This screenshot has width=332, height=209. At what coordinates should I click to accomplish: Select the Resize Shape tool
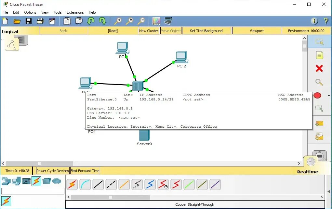[319, 109]
